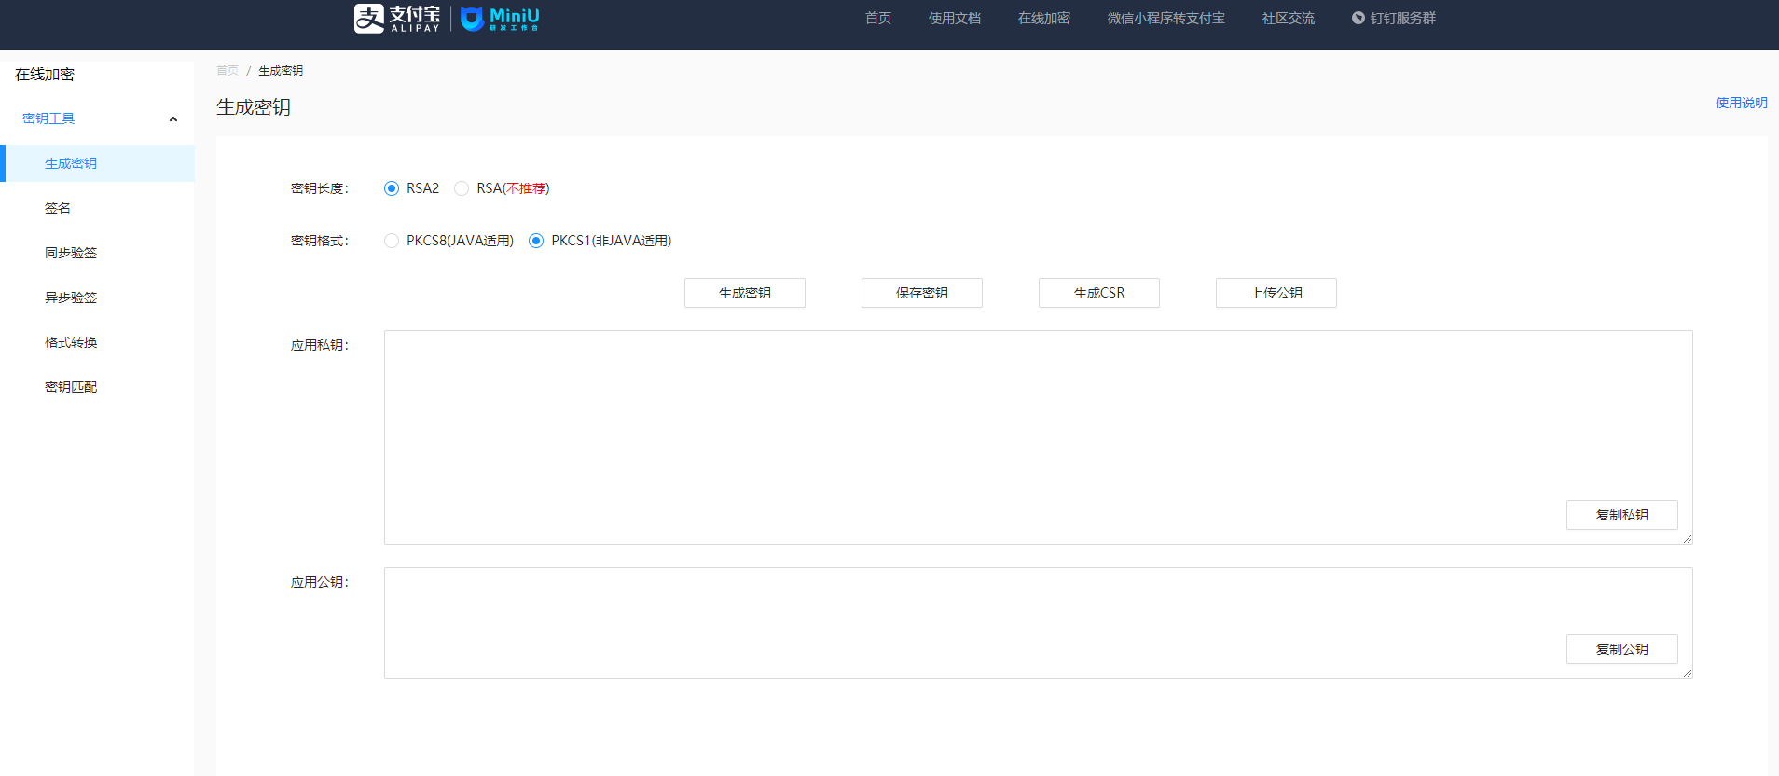Click the MiniU shield logo
Image resolution: width=1779 pixels, height=776 pixels.
point(473,19)
